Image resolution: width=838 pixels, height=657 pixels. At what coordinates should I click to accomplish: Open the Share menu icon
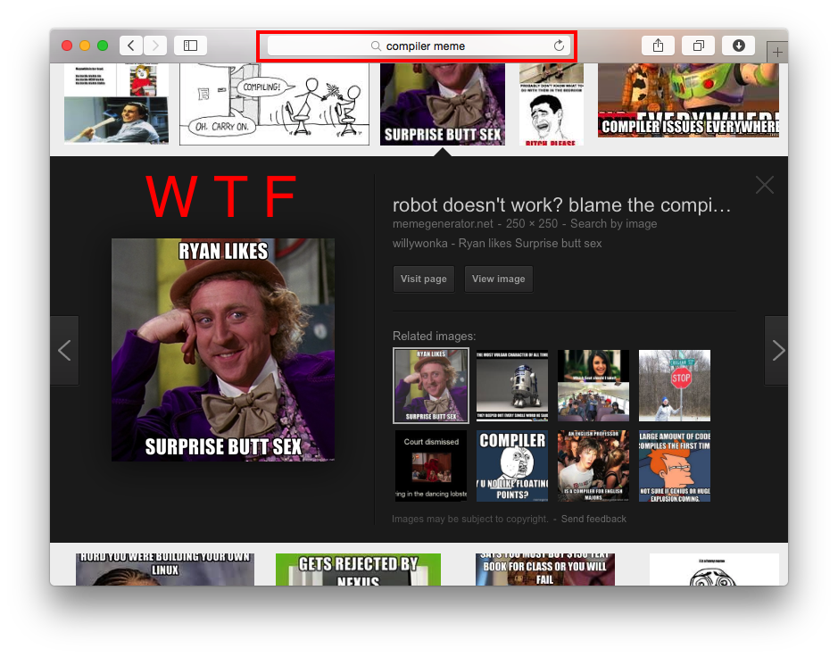(x=658, y=46)
